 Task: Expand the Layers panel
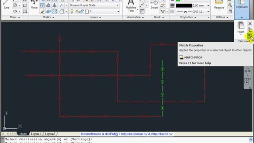(x=95, y=17)
